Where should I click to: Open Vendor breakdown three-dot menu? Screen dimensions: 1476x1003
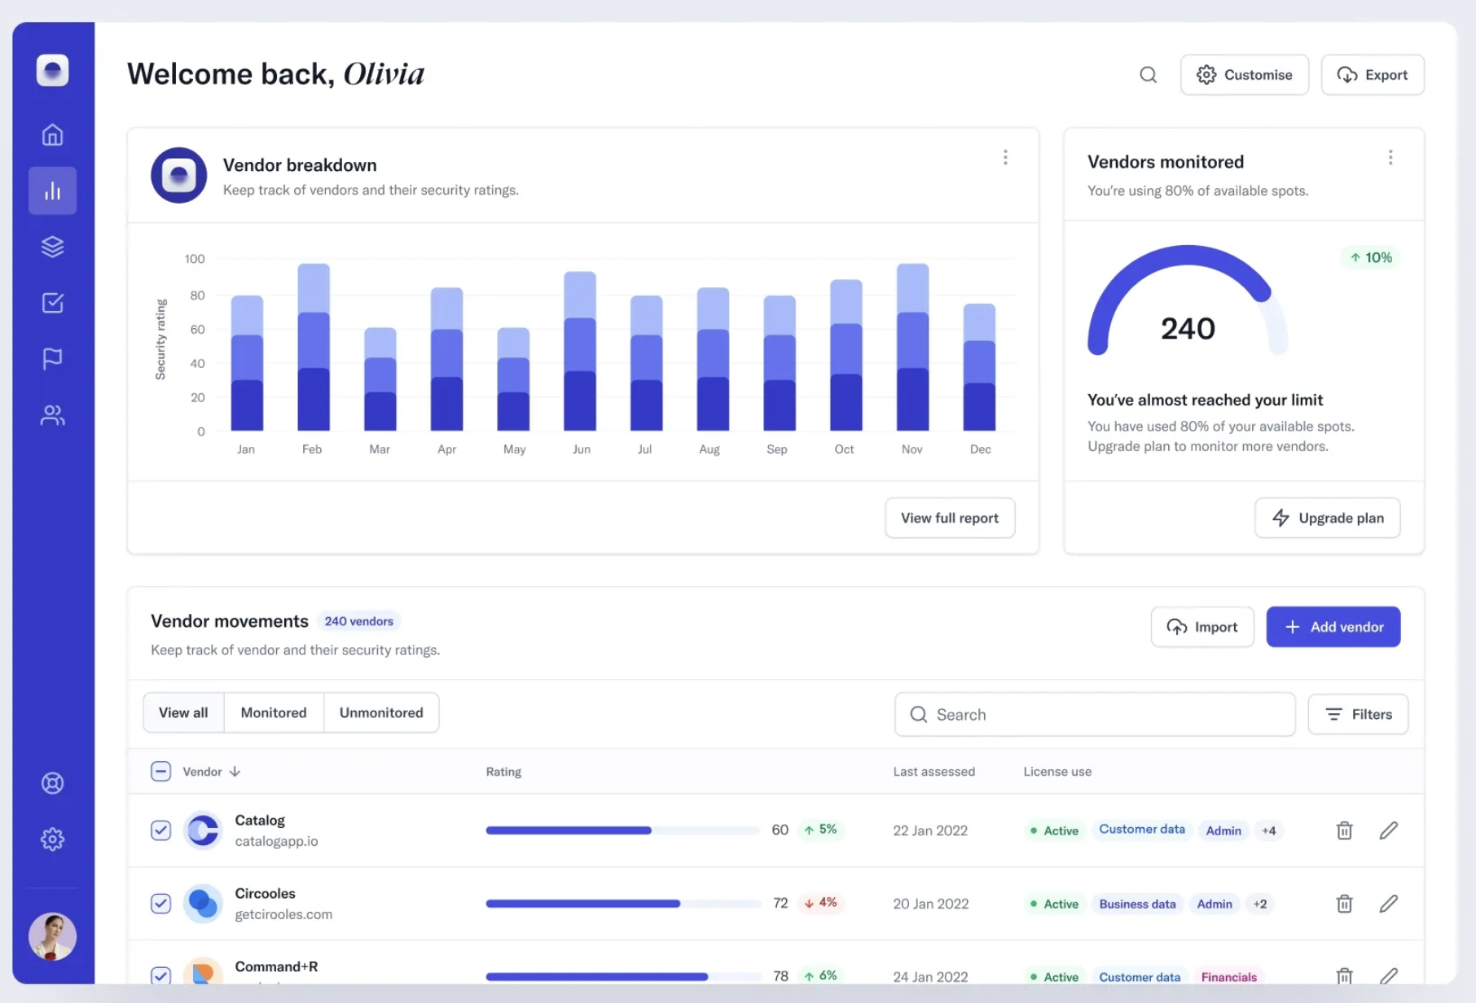click(1005, 157)
